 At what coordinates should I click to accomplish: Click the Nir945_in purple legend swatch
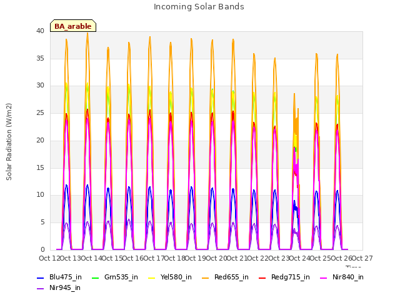41,289
